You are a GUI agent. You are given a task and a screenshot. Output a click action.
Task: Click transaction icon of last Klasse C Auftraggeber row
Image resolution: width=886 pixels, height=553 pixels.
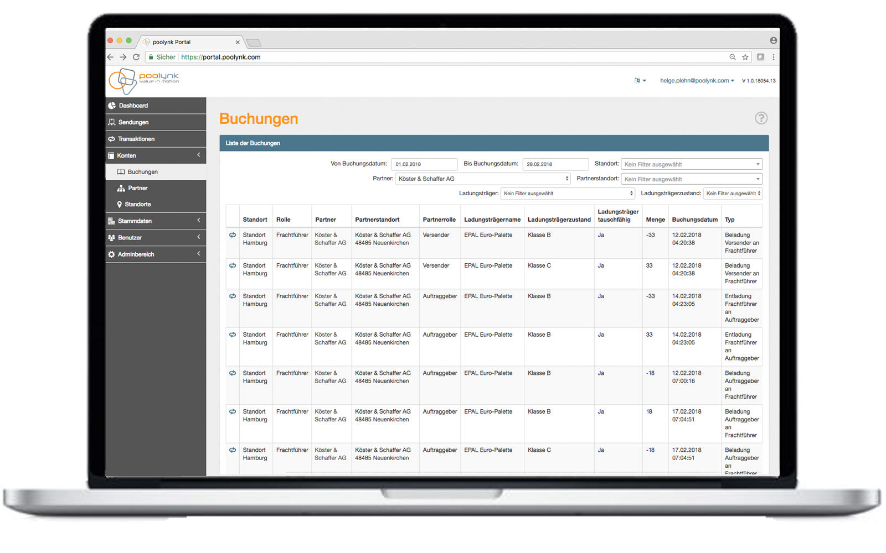tap(233, 450)
